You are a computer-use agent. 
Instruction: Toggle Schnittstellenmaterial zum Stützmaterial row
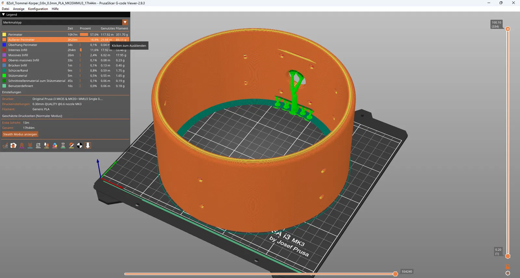[x=65, y=81]
